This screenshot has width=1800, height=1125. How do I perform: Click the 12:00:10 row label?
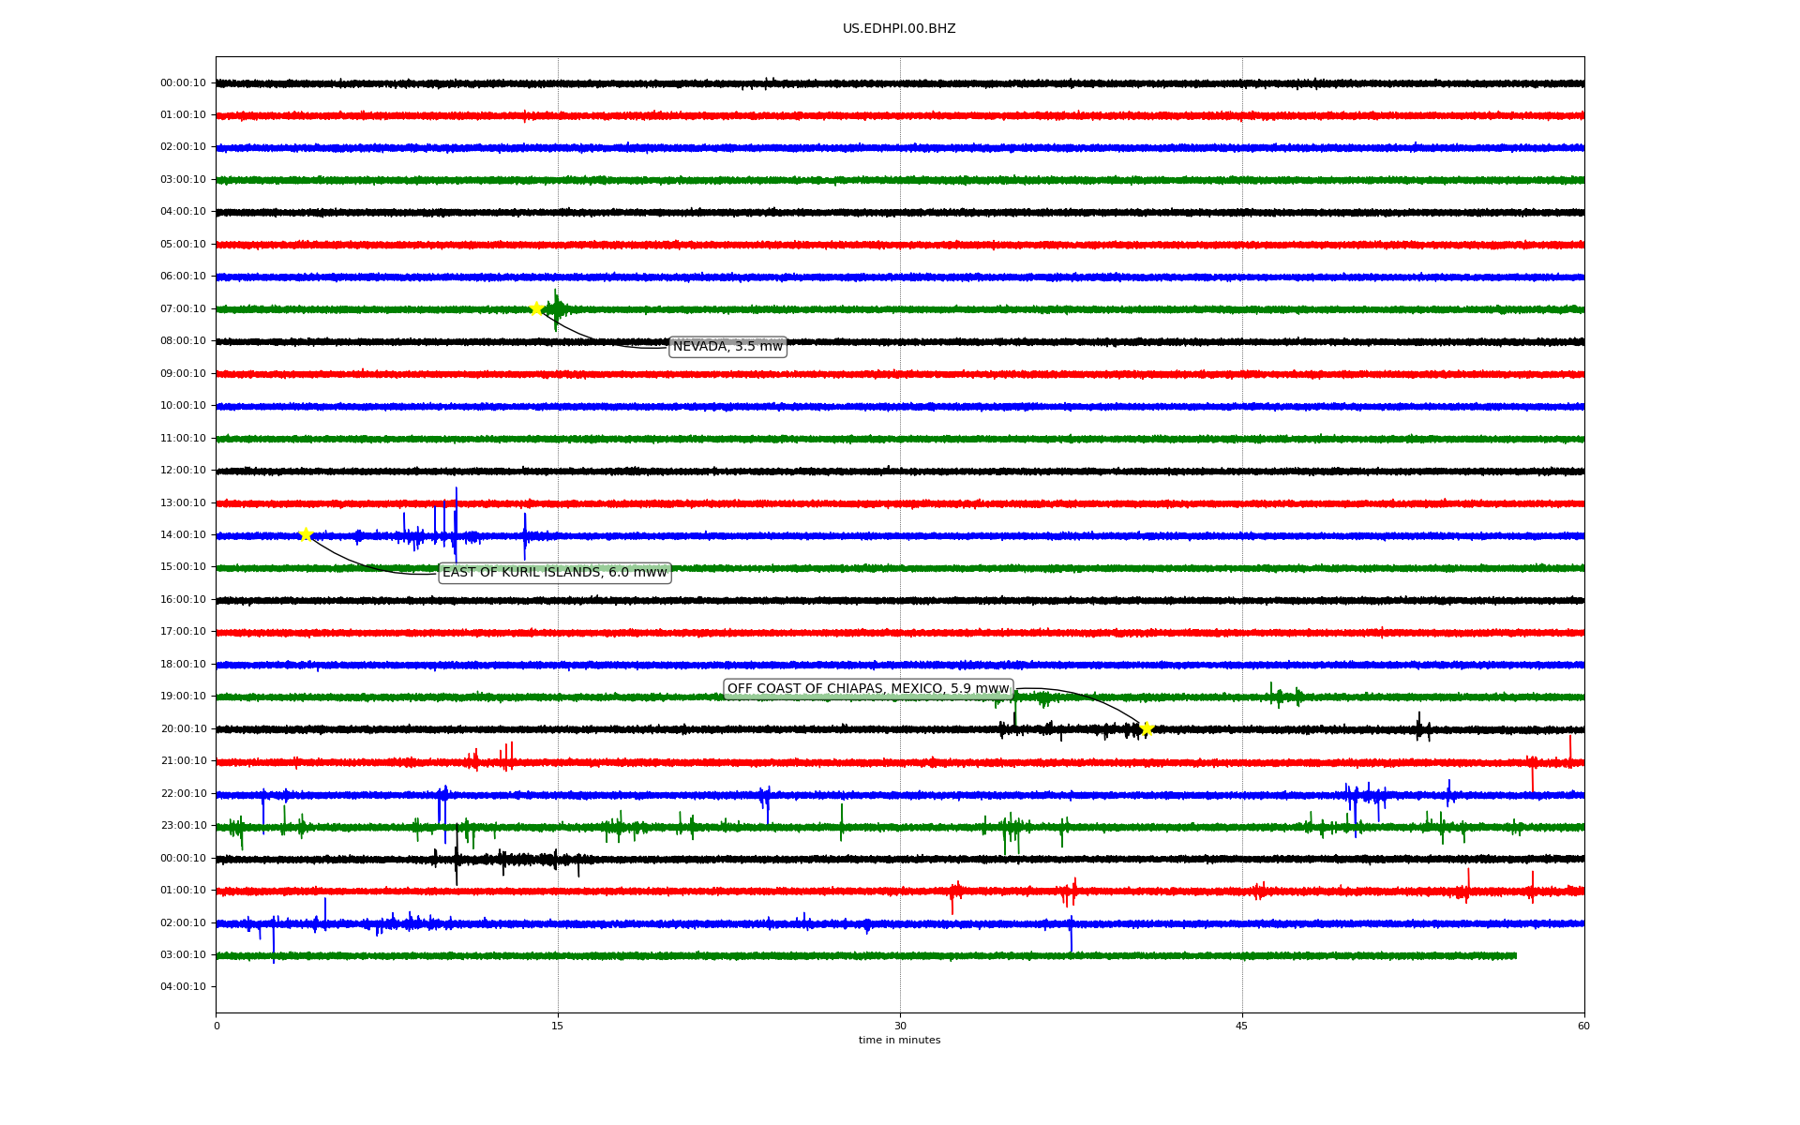click(x=183, y=471)
